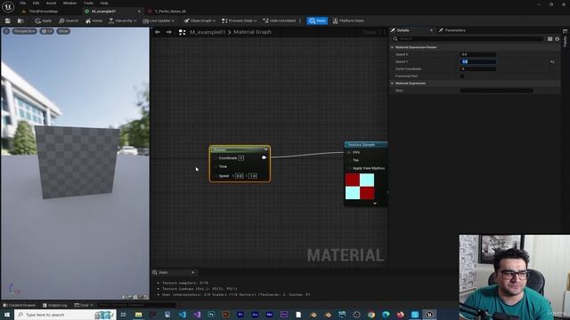570x320 pixels.
Task: Open the Hierarchy dropdown
Action: (123, 20)
